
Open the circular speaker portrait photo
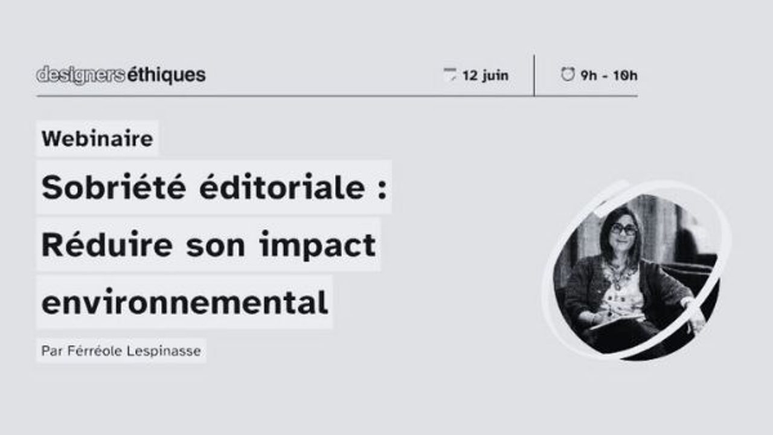[637, 275]
